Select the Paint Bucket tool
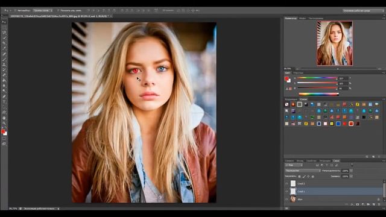The width and height of the screenshot is (386, 217). [4, 80]
